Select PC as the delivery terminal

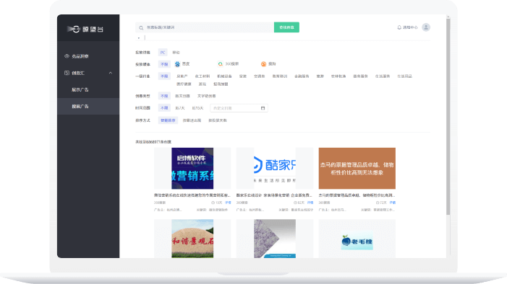(163, 52)
